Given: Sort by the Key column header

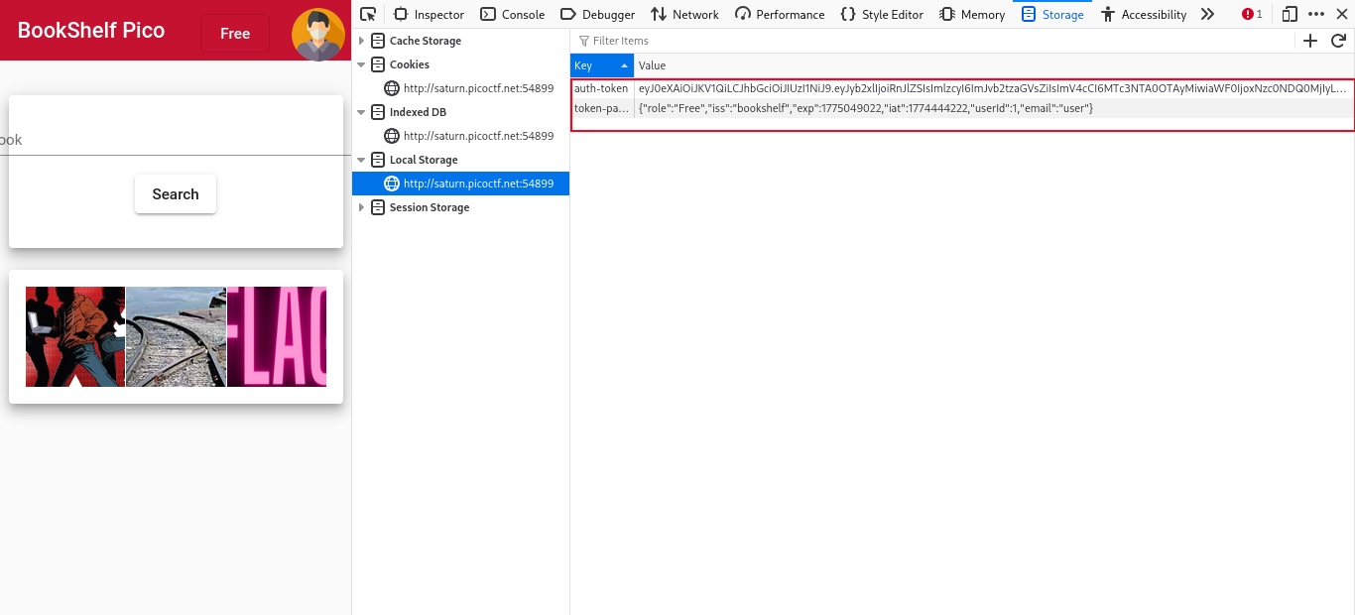Looking at the screenshot, I should click(x=601, y=65).
